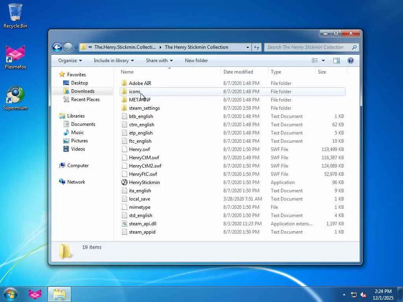Toggle the preview pane icon
The image size is (403, 302).
coord(336,61)
